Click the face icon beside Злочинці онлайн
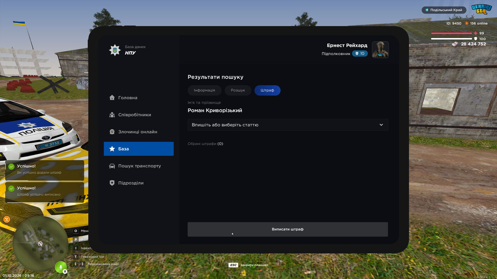 [x=112, y=132]
